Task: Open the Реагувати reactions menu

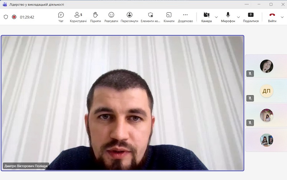Action: pyautogui.click(x=111, y=17)
